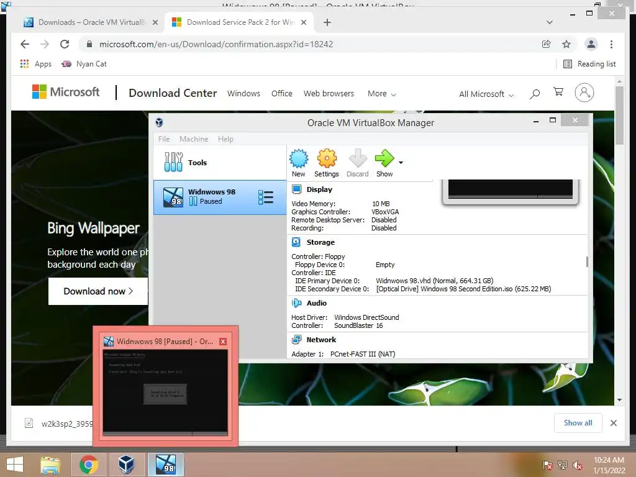Click the share page icon in address bar
Viewport: 636px width, 477px height.
(547, 44)
